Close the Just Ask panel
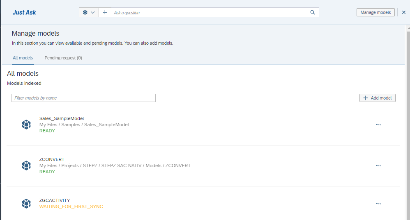The height and width of the screenshot is (220, 410). click(404, 12)
